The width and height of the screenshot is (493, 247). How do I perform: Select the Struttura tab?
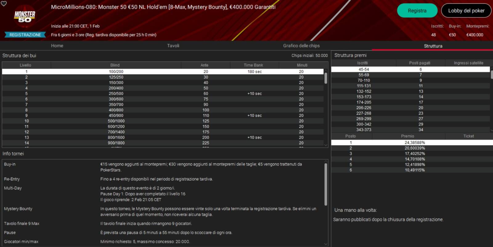(x=433, y=46)
